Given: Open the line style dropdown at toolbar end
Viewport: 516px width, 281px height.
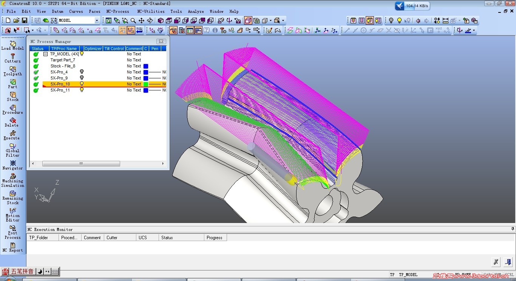Looking at the screenshot, I should 474,30.
